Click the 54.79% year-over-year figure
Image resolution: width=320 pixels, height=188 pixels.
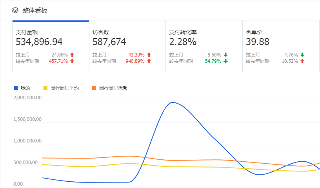tap(213, 61)
